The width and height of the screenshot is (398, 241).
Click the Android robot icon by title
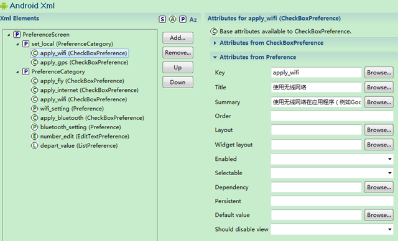point(4,6)
